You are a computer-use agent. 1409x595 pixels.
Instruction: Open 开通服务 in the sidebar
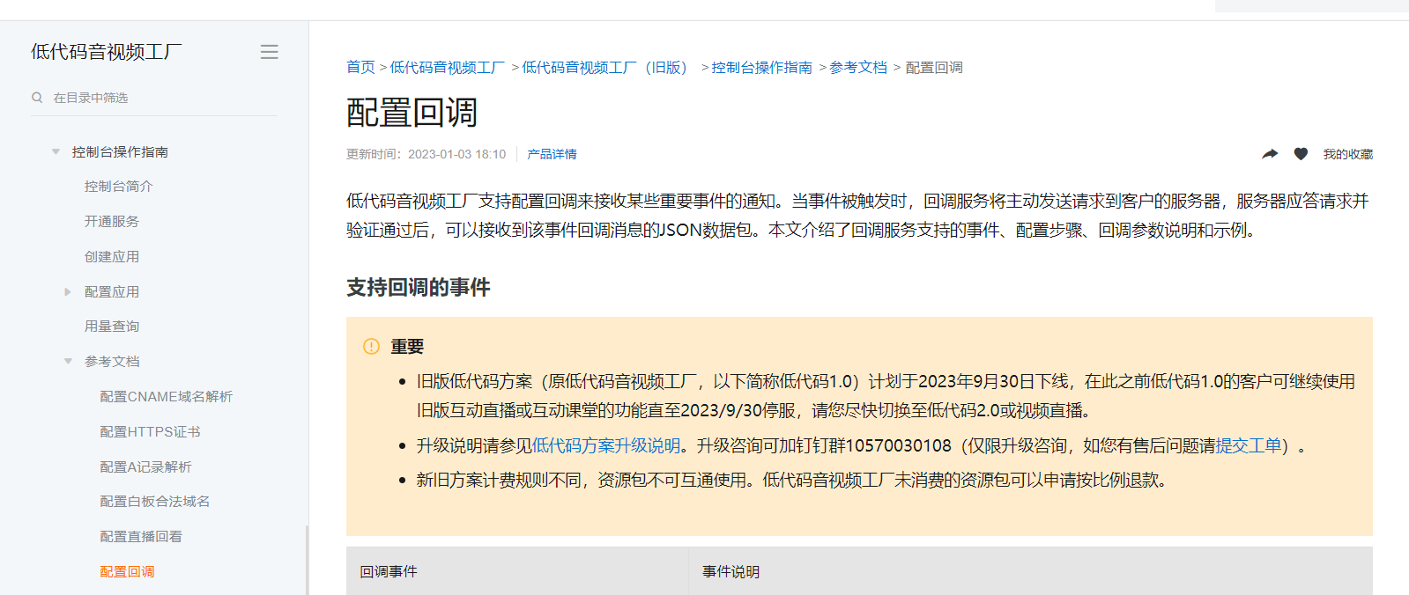tap(112, 222)
